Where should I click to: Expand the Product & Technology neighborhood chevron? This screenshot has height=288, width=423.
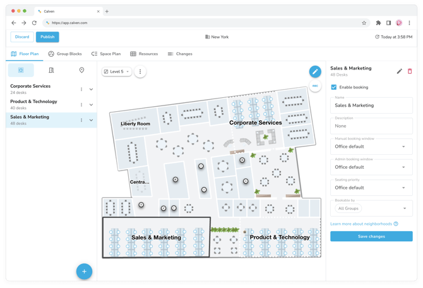[x=91, y=105]
